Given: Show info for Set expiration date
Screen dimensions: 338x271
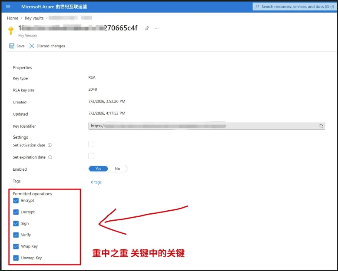Looking at the screenshot, I should pos(50,157).
